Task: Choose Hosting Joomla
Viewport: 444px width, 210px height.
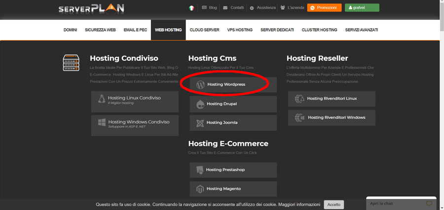Action: pyautogui.click(x=233, y=123)
